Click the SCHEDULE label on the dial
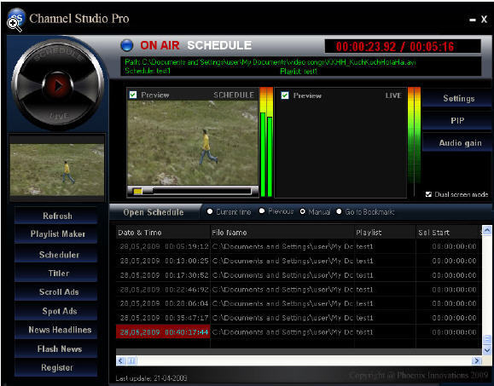This screenshot has width=494, height=386. (58, 55)
